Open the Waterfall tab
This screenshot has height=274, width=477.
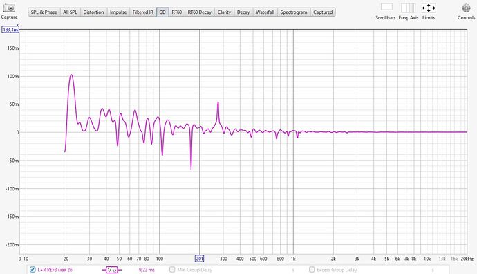pos(265,12)
